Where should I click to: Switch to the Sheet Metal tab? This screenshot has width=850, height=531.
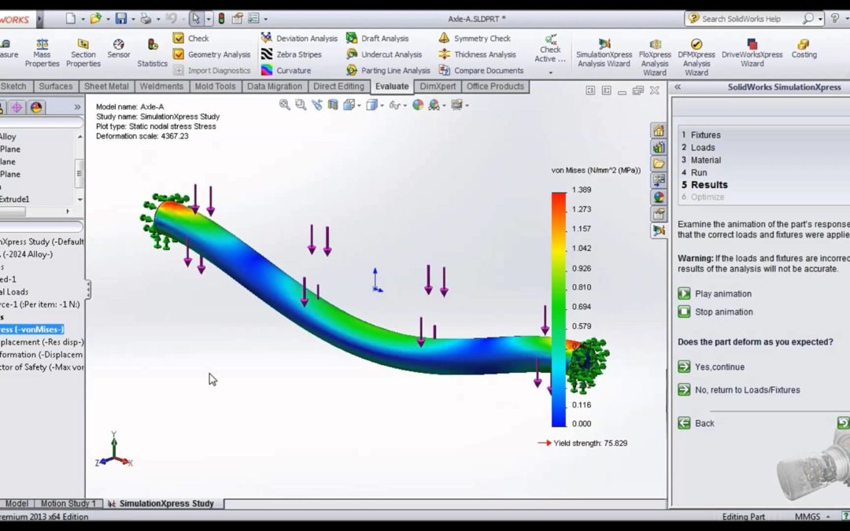(106, 87)
